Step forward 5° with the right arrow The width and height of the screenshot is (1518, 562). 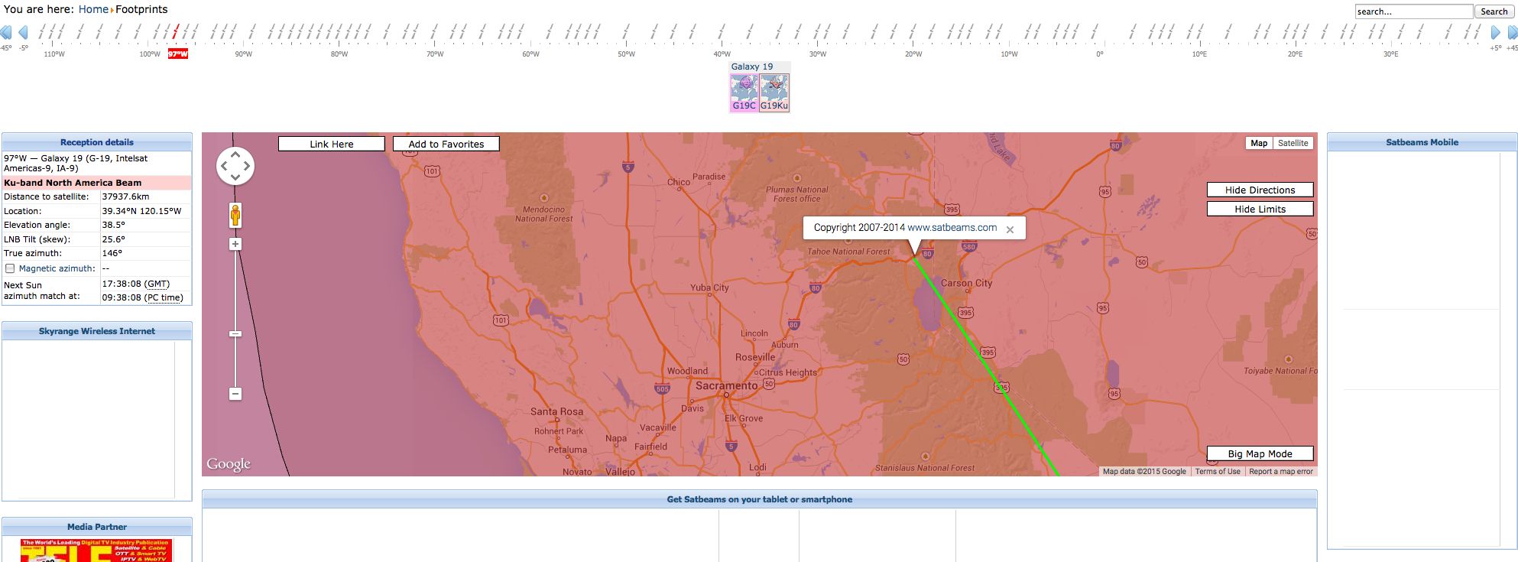pyautogui.click(x=1496, y=32)
